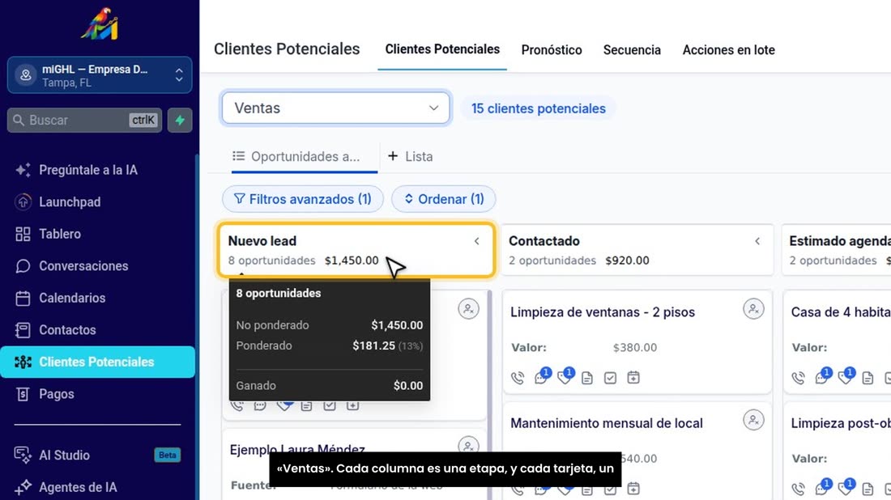This screenshot has height=500, width=891.
Task: Open the mIGHL Empresa account switcher
Action: click(100, 75)
